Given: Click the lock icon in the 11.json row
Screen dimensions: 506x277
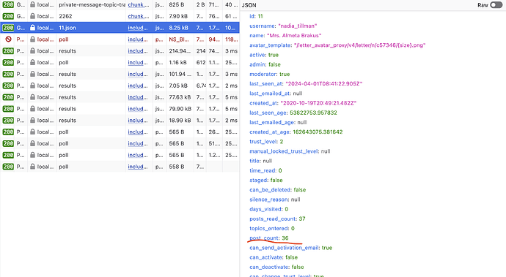Looking at the screenshot, I should [32, 28].
